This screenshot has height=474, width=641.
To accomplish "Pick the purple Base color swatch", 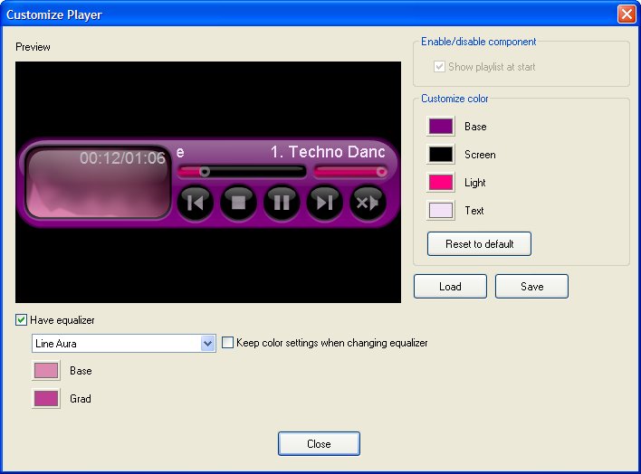I will 441,127.
